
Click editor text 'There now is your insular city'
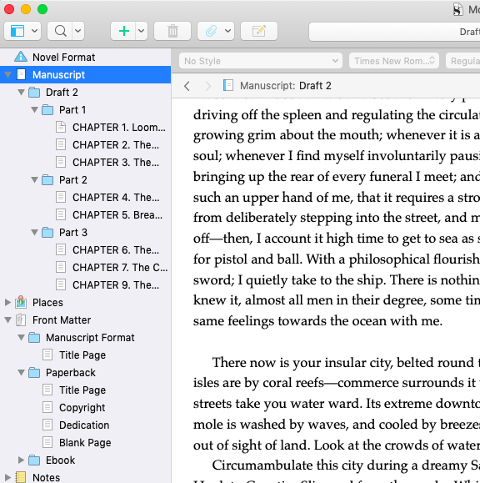click(x=302, y=362)
